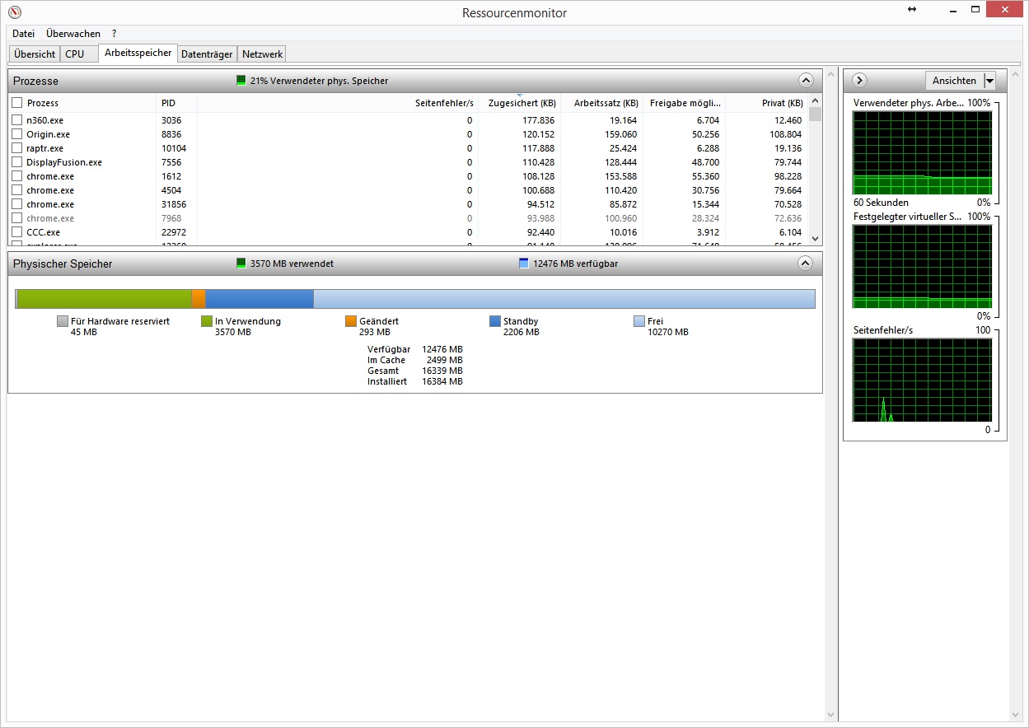Sort by the Privat (KB) column header
Viewport: 1029px width, 728px height.
[x=765, y=103]
